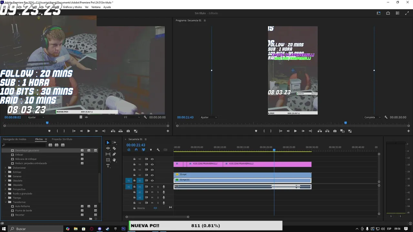Expand the Distorsionar effects folder
The image size is (413, 232).
5,168
